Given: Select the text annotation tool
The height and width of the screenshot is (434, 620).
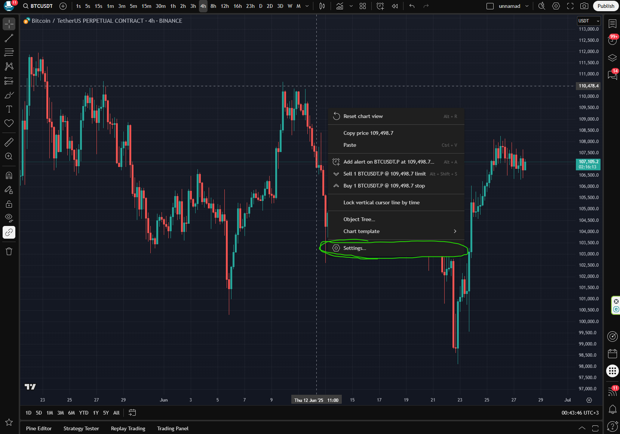Looking at the screenshot, I should (9, 109).
